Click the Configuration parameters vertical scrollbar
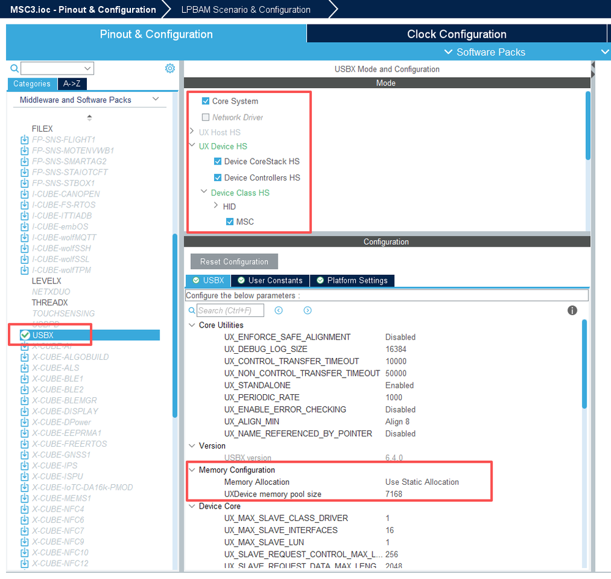The image size is (611, 579). pos(585,364)
